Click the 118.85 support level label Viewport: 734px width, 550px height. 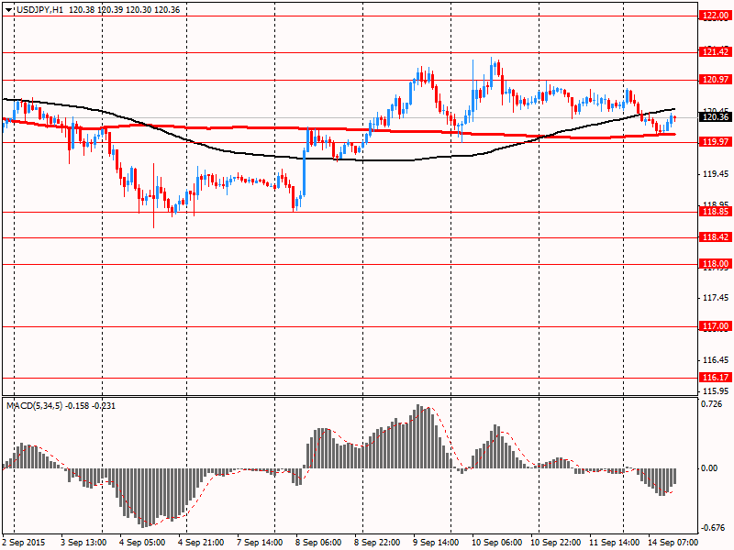[x=714, y=212]
